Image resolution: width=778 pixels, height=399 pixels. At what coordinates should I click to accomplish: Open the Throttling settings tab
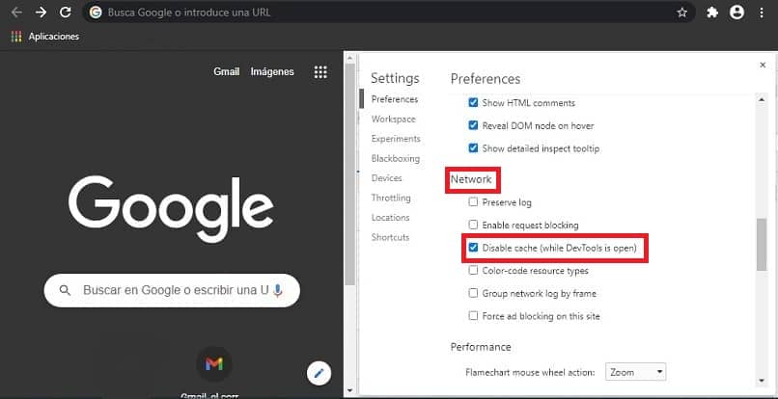391,198
